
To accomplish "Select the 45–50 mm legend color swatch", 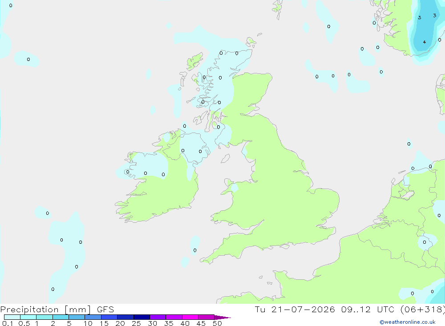I will pyautogui.click(x=206, y=317).
